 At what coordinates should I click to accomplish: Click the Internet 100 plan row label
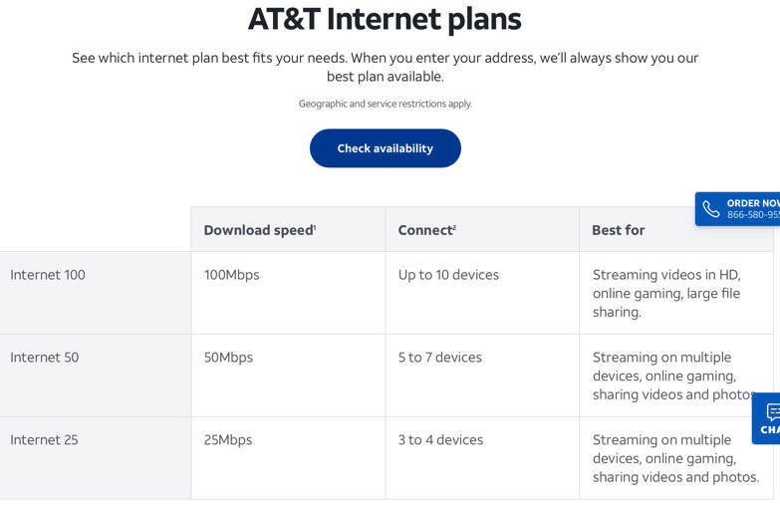(x=47, y=275)
